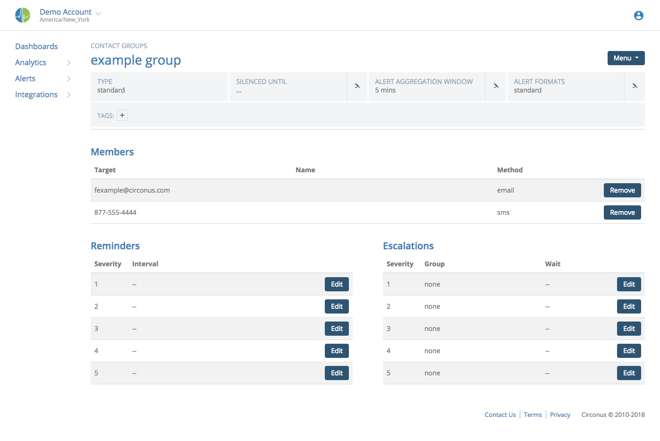
Task: Expand the Analytics section
Action: pos(69,62)
